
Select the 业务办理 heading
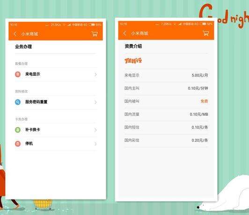(23, 47)
